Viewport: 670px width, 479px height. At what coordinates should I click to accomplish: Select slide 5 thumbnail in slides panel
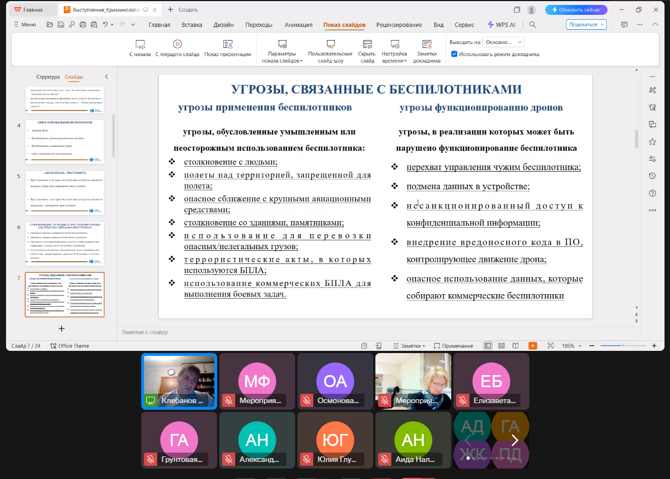tap(65, 192)
